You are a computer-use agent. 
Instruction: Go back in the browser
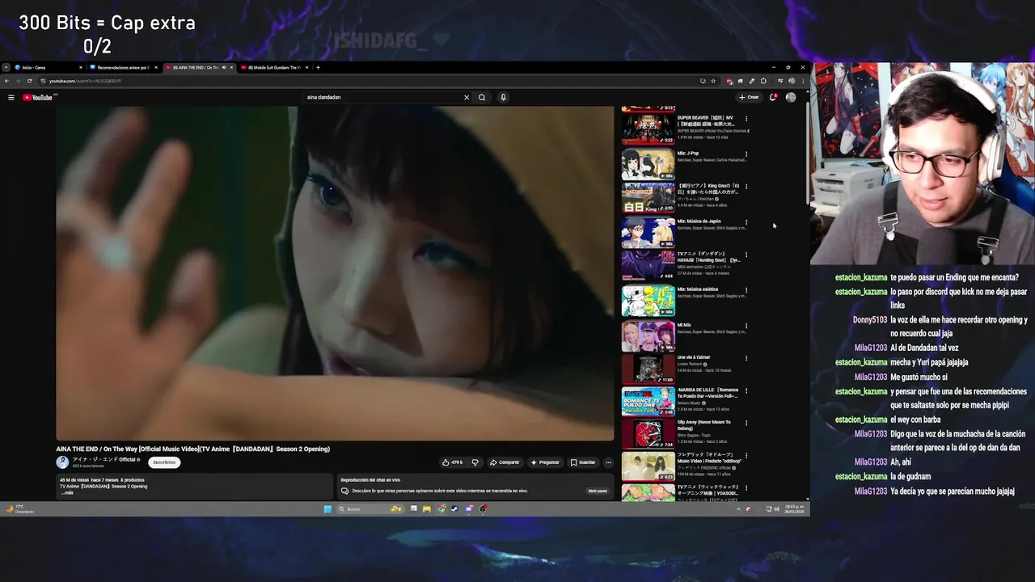coord(6,81)
